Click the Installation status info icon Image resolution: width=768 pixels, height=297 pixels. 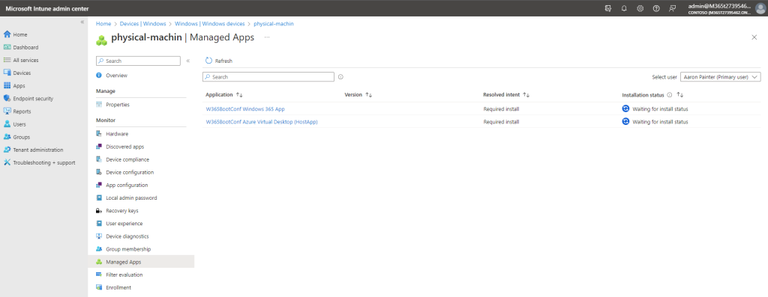click(670, 95)
